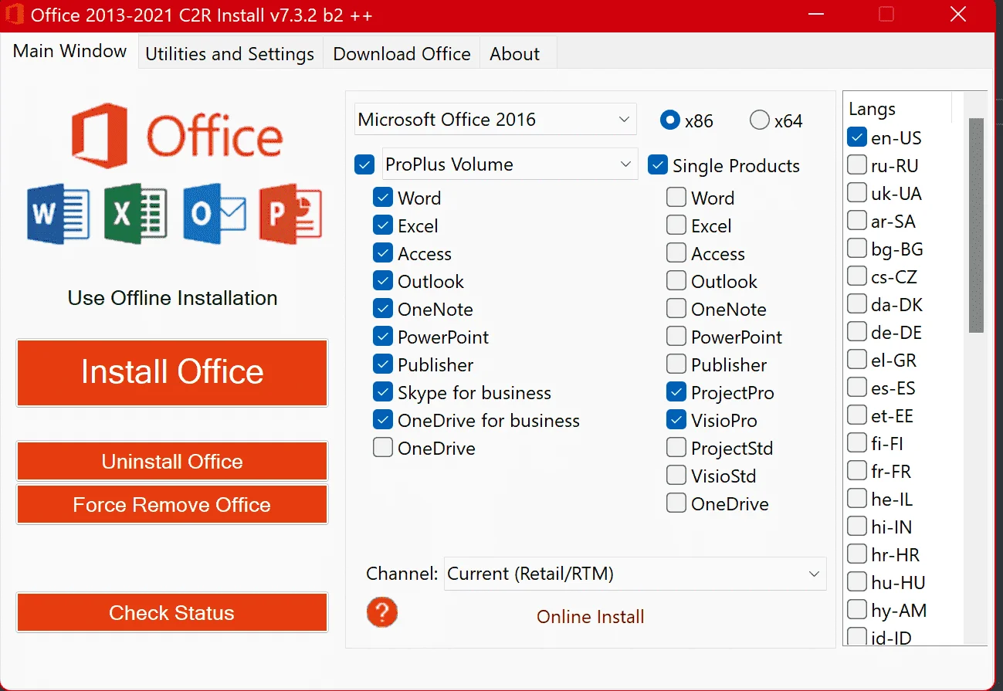The image size is (1003, 691).
Task: Uncheck Outlook in the ProPlus list
Action: pyautogui.click(x=383, y=281)
